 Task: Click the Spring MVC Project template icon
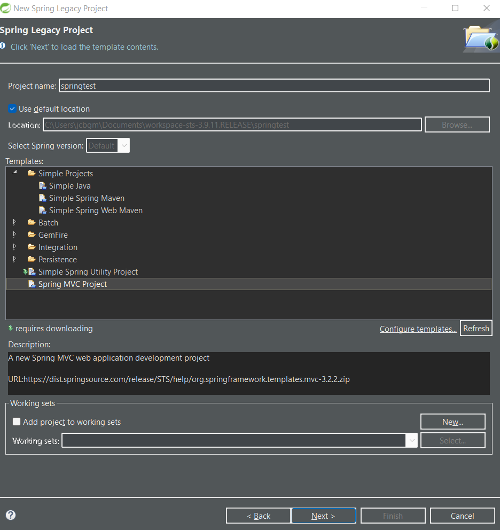tap(32, 284)
